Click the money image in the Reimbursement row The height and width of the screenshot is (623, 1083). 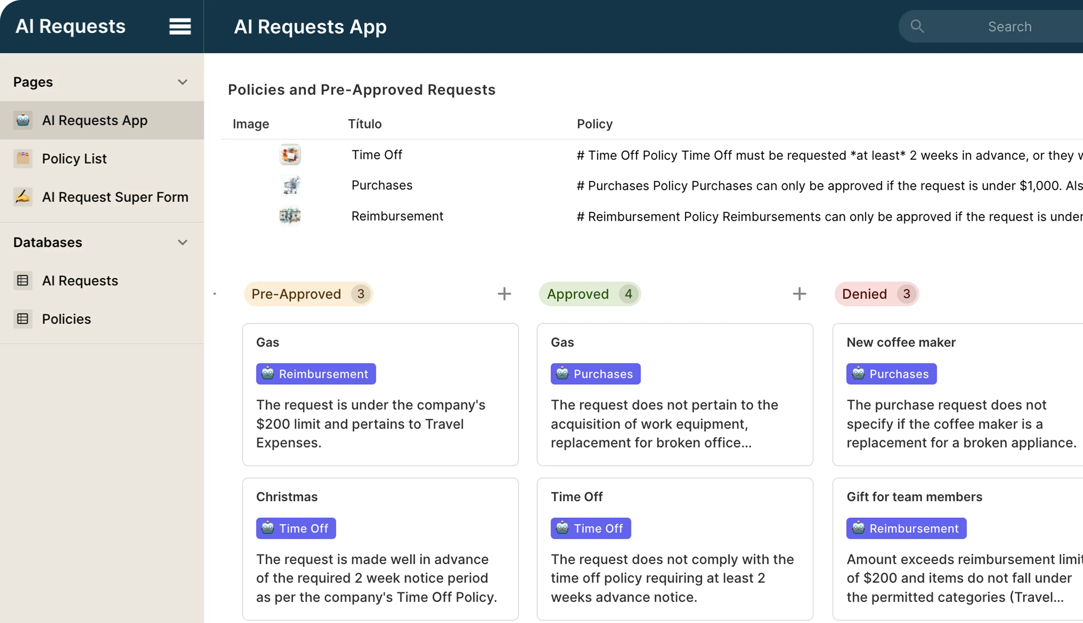[290, 216]
